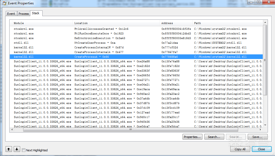Select the Stack tab
275x156 pixels.
(x=35, y=13)
